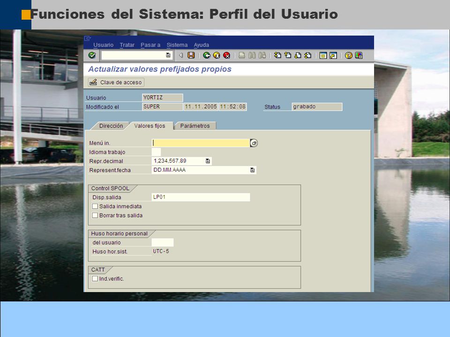Go to last page icon
Viewport: 450px width, 337px height.
(307, 55)
